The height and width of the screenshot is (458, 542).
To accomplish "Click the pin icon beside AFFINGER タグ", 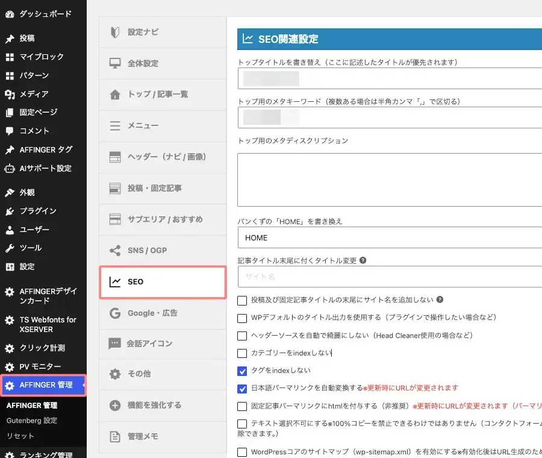I will click(x=10, y=150).
